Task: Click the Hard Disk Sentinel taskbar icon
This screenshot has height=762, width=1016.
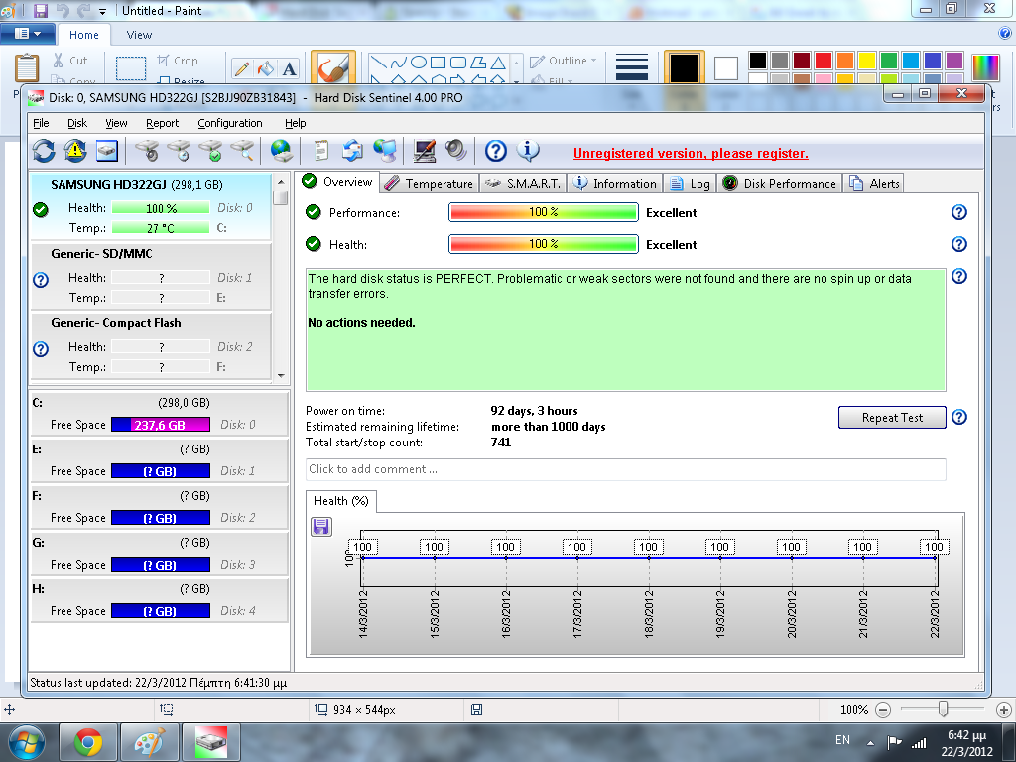Action: coord(211,742)
